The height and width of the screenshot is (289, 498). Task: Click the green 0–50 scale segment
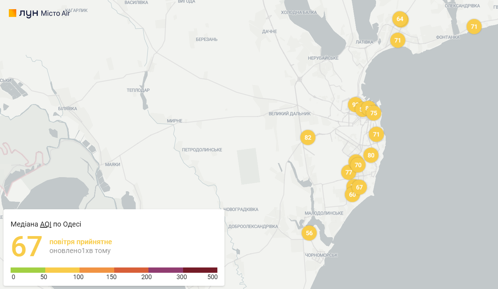click(x=28, y=270)
